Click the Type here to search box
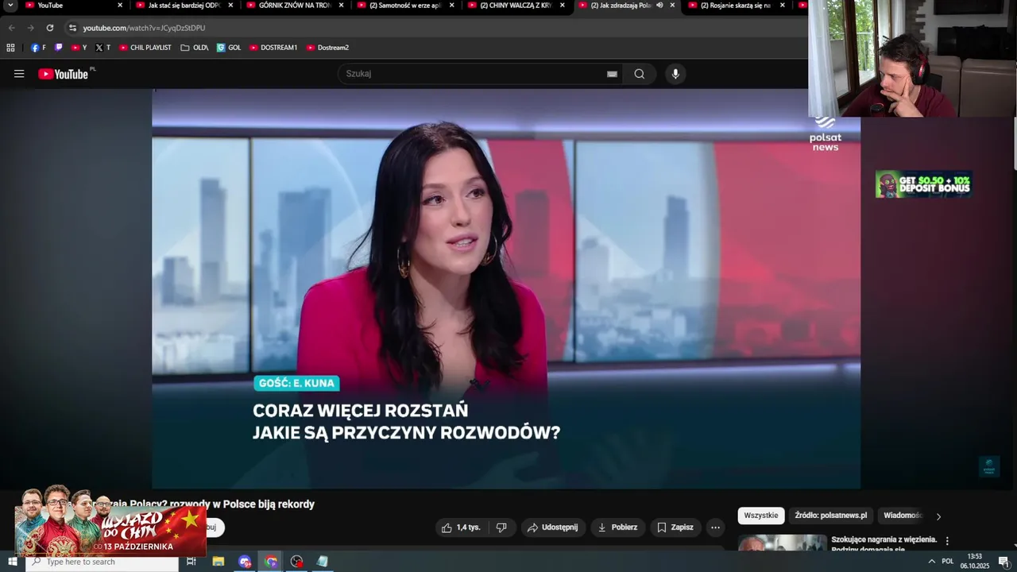The image size is (1017, 572). [x=102, y=562]
